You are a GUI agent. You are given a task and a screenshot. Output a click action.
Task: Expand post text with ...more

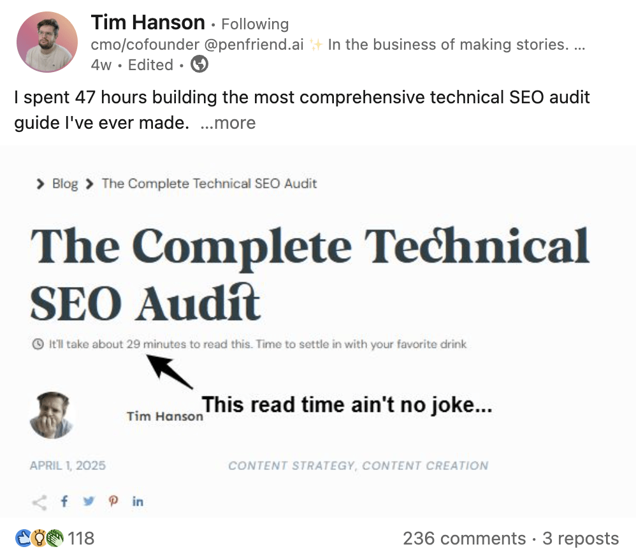(x=228, y=123)
